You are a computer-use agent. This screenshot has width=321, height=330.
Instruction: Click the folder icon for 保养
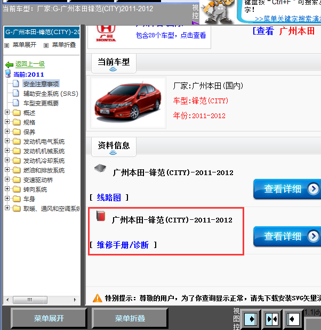tap(17, 132)
